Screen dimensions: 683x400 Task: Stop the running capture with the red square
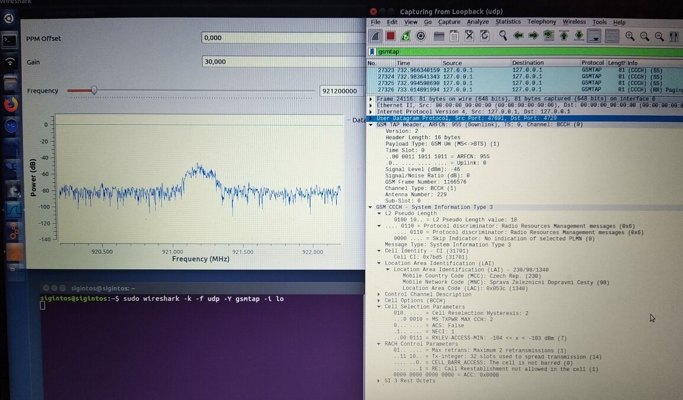click(390, 36)
